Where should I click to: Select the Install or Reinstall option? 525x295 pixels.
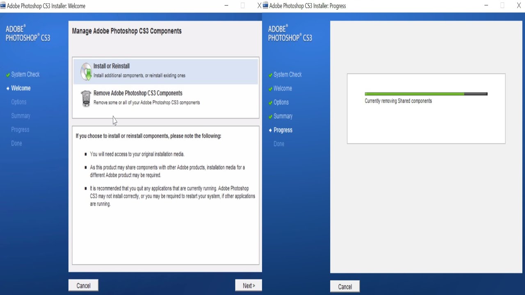166,71
